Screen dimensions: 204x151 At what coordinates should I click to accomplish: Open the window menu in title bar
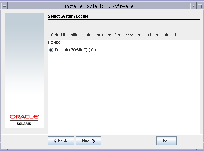click(5, 6)
